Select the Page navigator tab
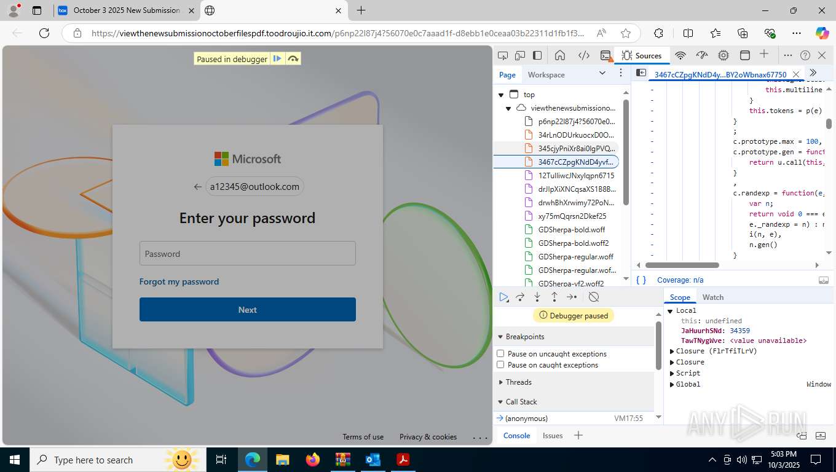Screen dimensions: 836x472 tap(507, 74)
